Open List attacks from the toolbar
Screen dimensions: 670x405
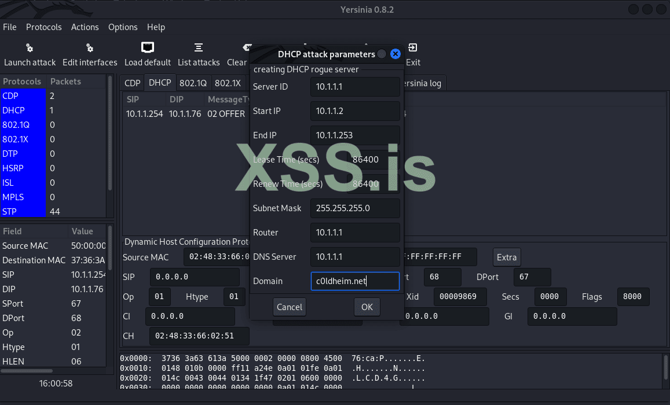(199, 54)
